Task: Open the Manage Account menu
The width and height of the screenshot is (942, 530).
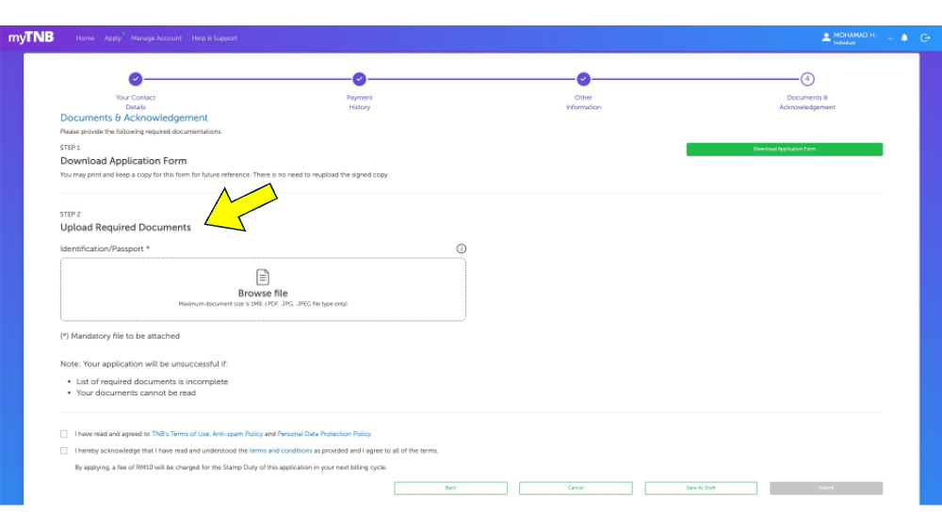Action: point(156,39)
